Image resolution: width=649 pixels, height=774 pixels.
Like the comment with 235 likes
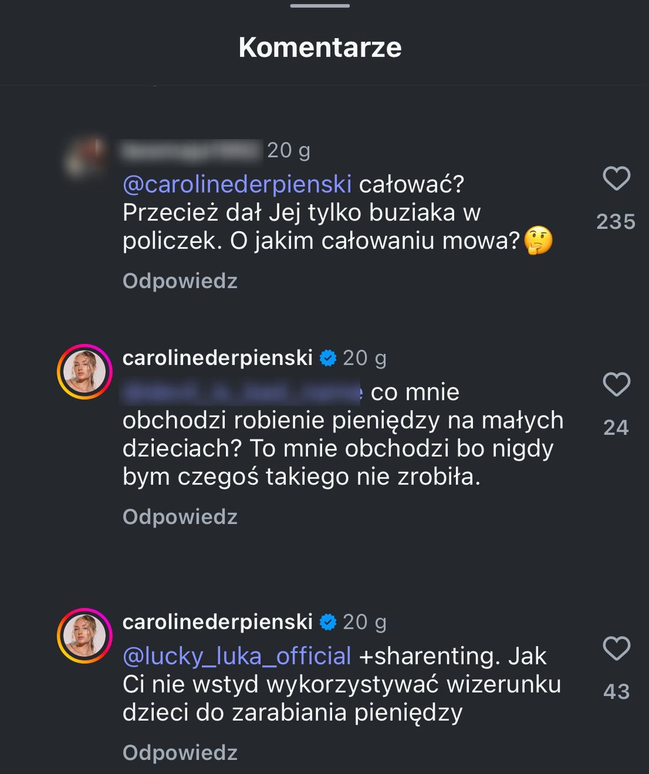(x=616, y=178)
